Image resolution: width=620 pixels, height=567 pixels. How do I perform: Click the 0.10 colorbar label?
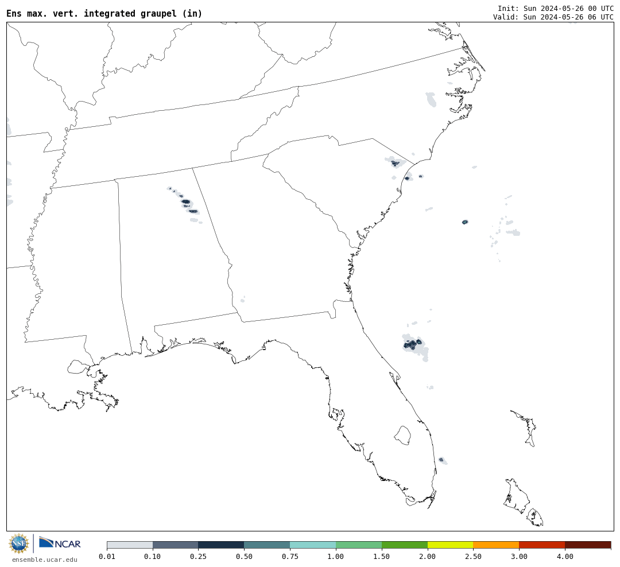click(152, 556)
